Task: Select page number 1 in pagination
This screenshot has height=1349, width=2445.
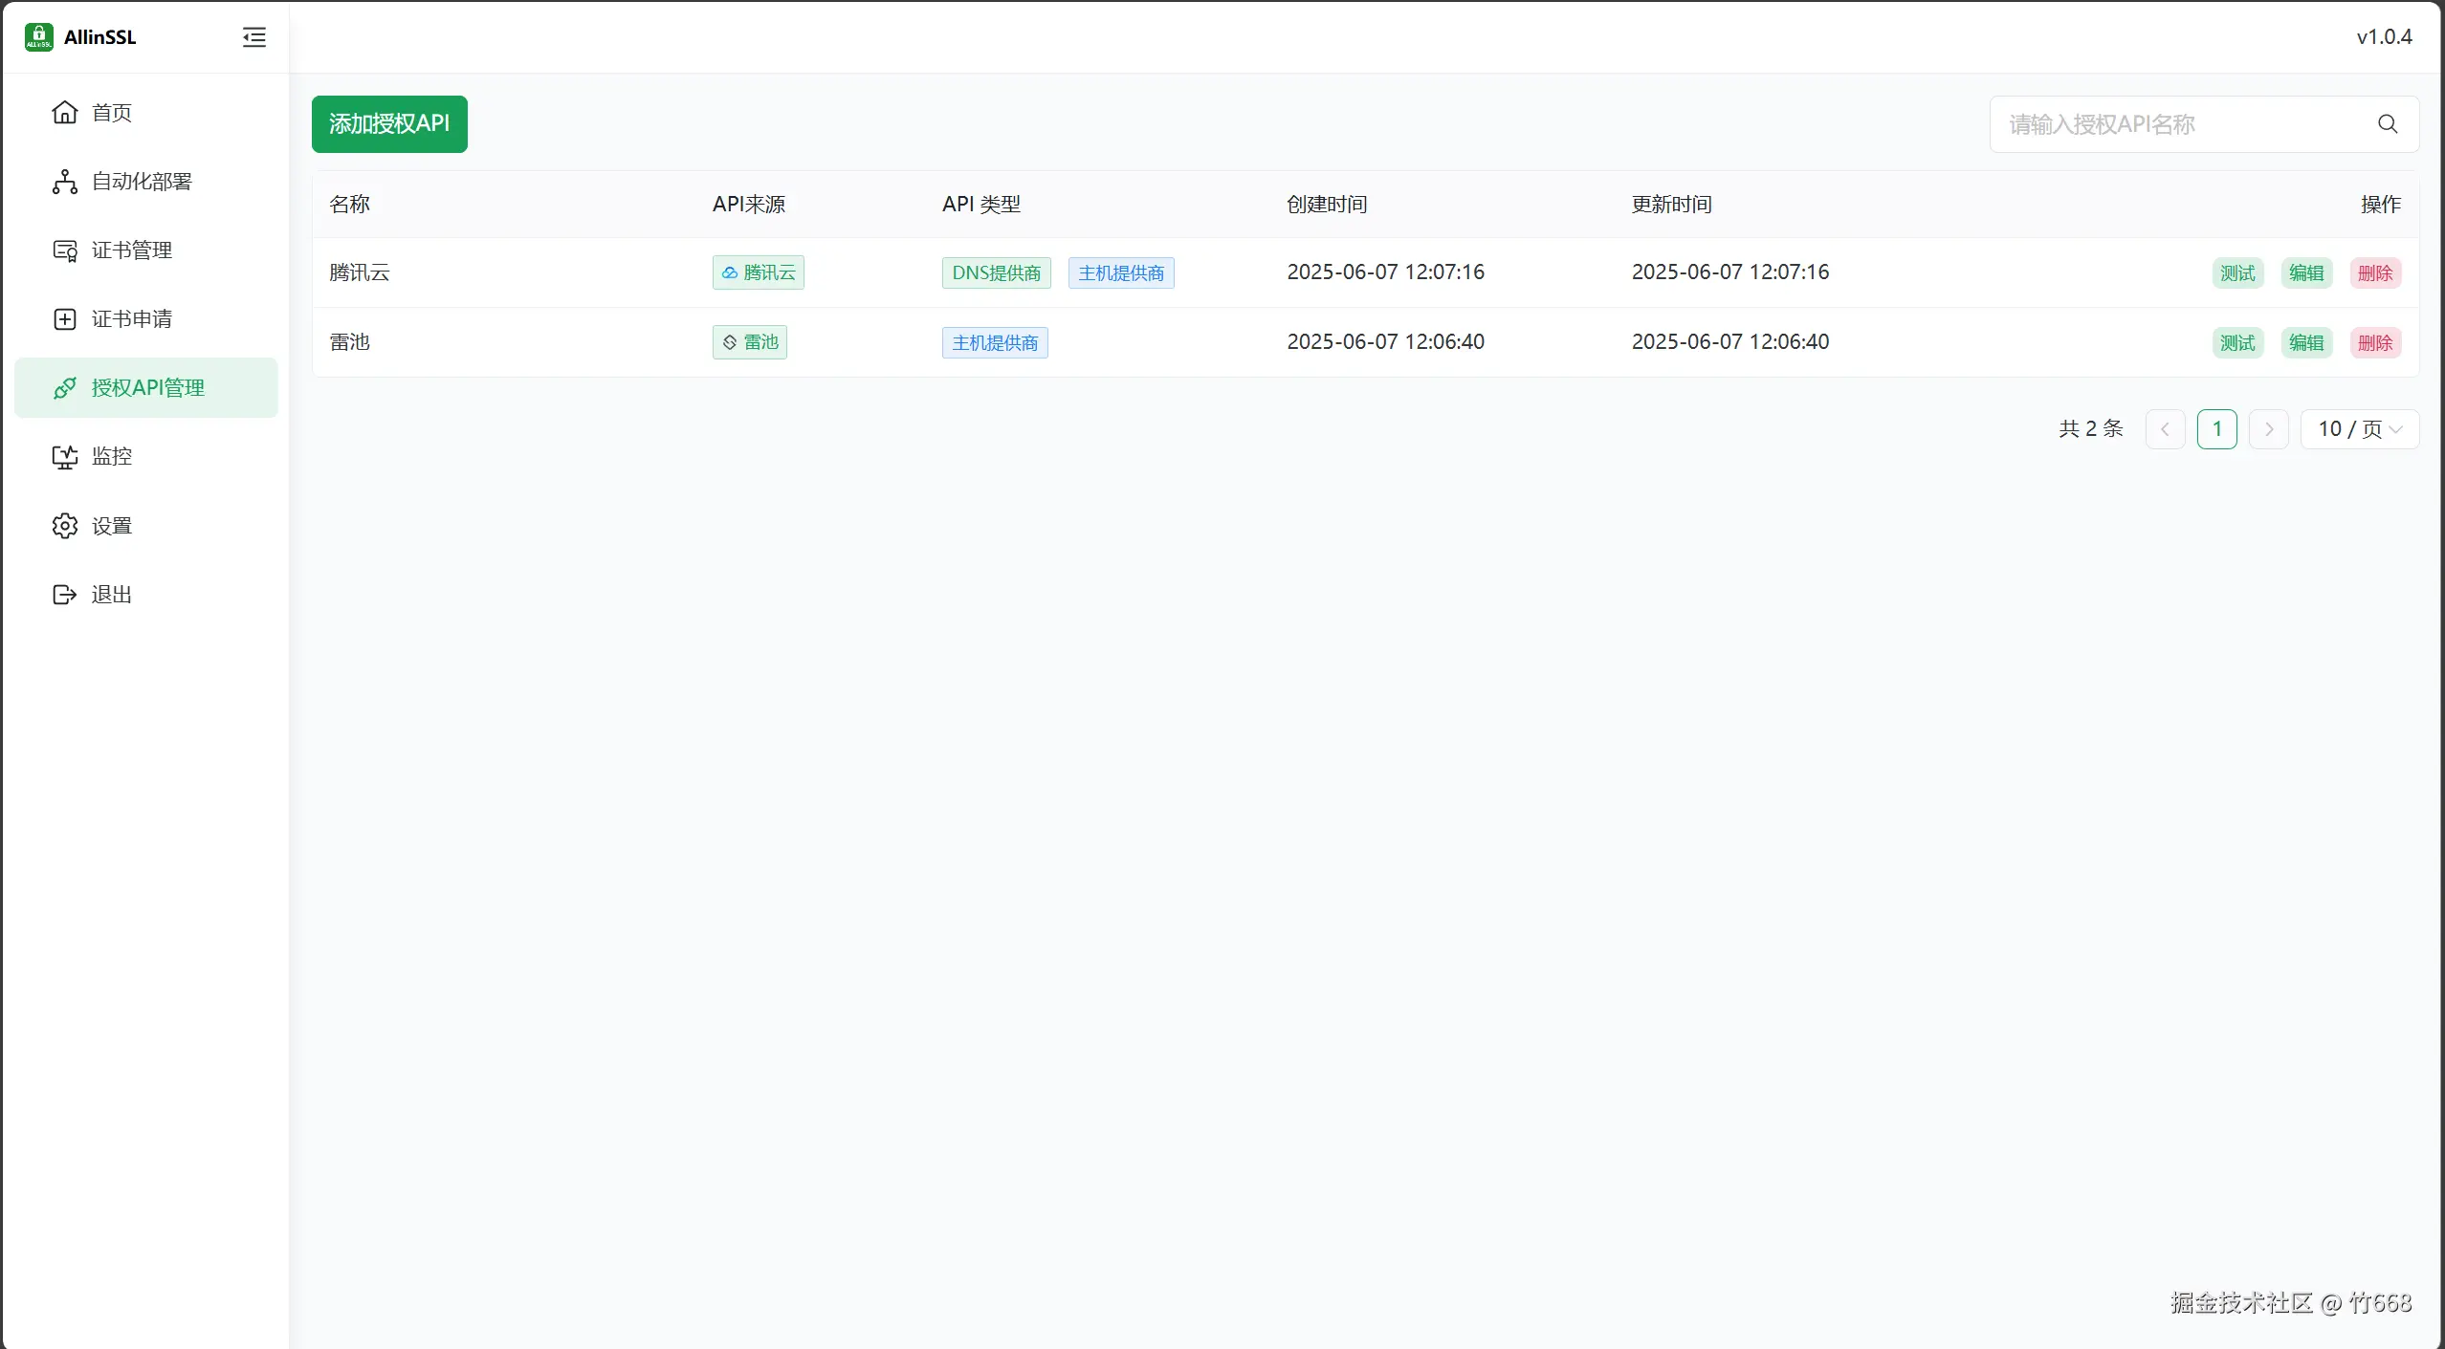Action: coord(2216,429)
